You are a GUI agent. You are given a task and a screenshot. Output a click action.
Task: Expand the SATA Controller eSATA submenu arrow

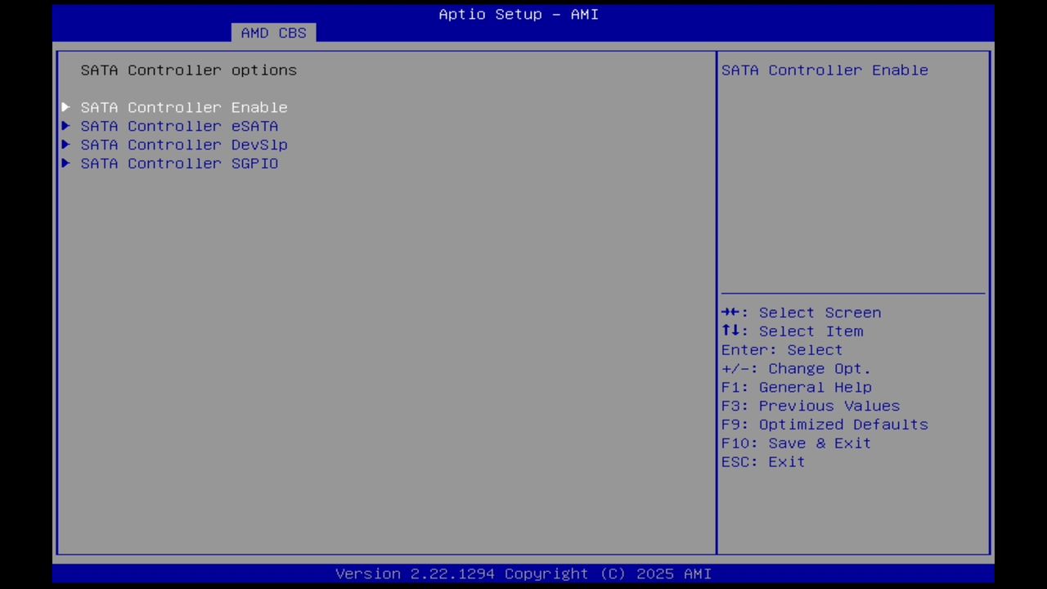65,126
